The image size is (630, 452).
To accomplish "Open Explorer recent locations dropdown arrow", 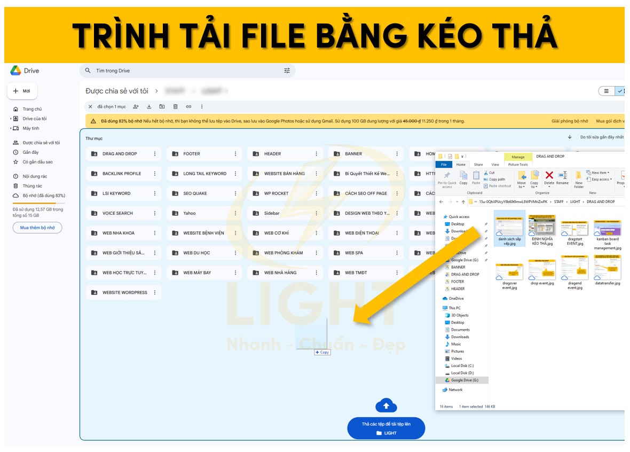I will (456, 202).
